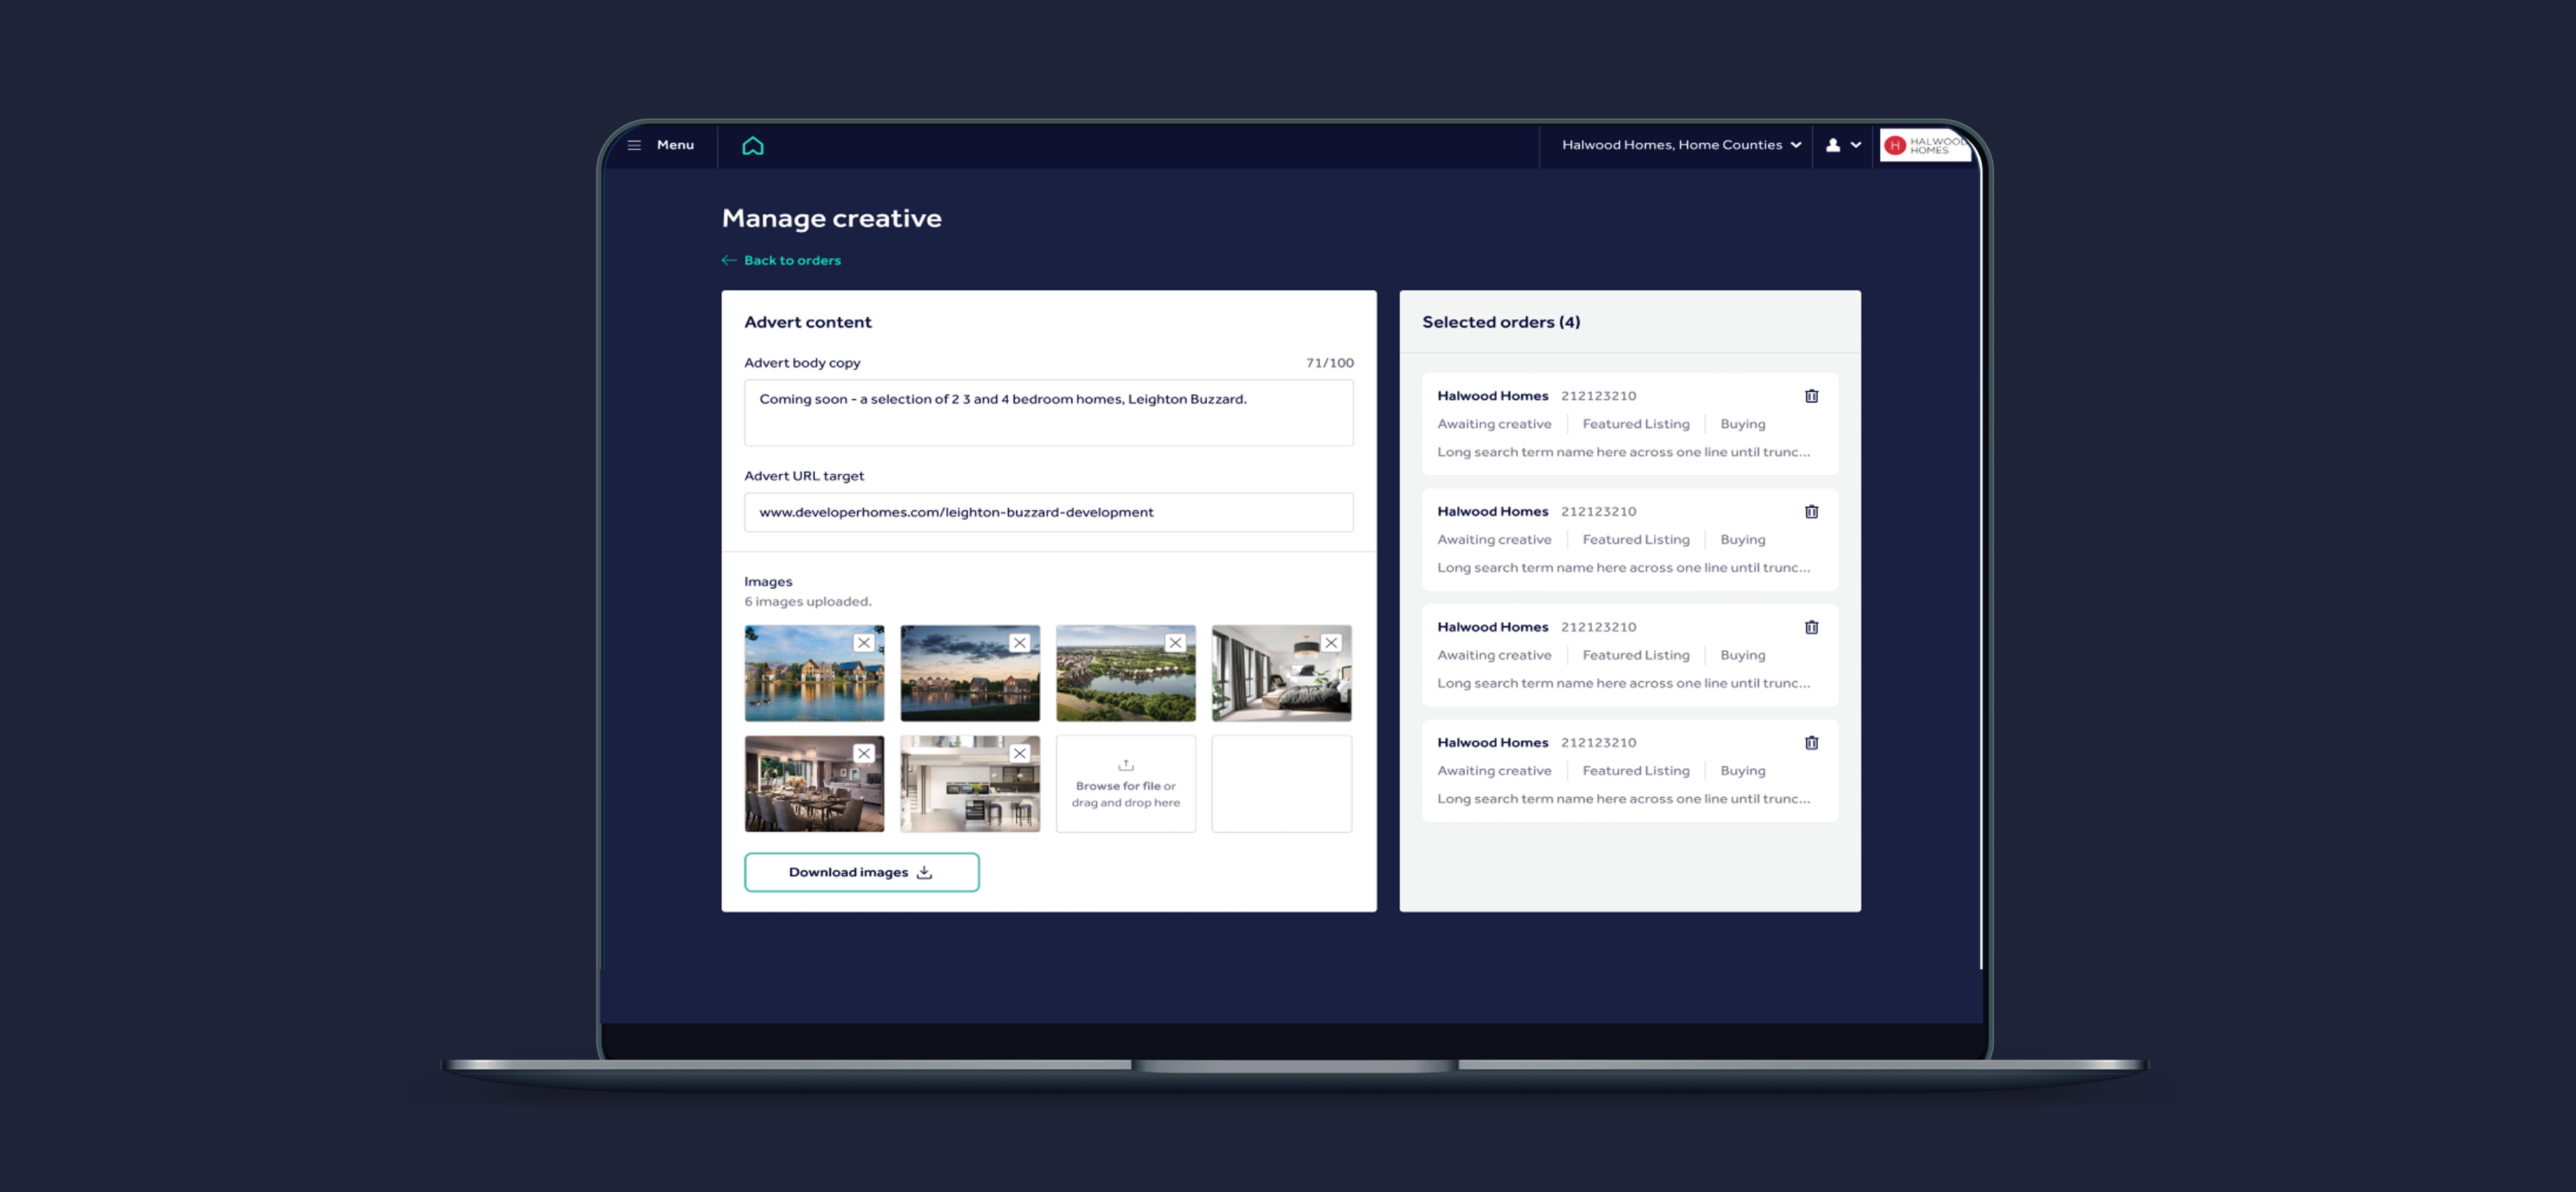Open the user account dropdown
This screenshot has width=2576, height=1192.
1842,145
